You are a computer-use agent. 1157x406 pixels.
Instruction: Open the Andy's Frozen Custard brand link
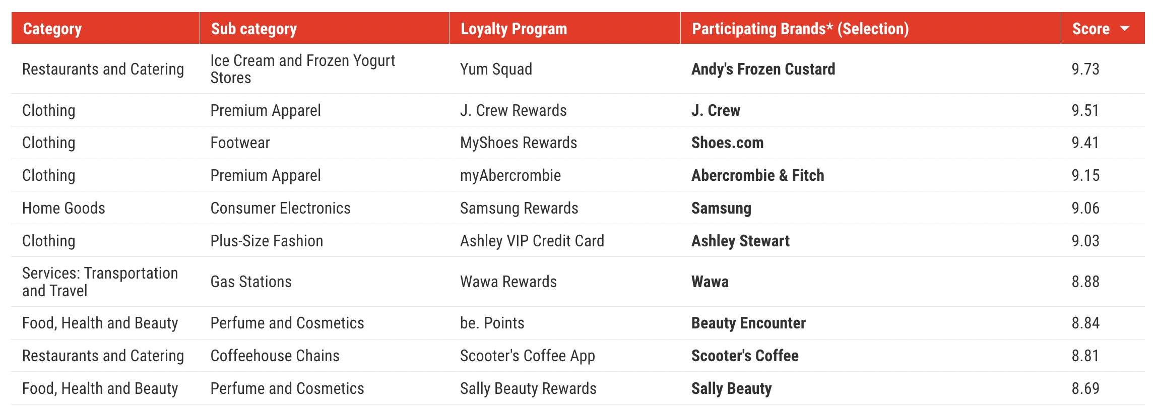pyautogui.click(x=763, y=69)
